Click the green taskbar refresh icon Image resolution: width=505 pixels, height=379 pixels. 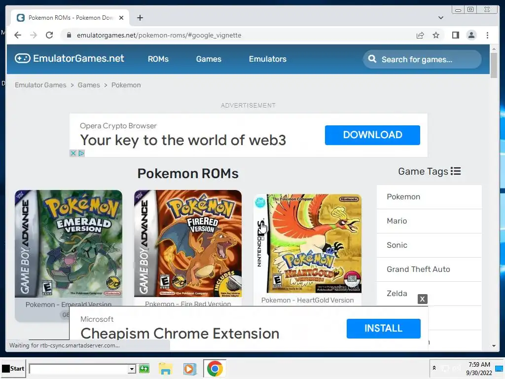pos(144,368)
